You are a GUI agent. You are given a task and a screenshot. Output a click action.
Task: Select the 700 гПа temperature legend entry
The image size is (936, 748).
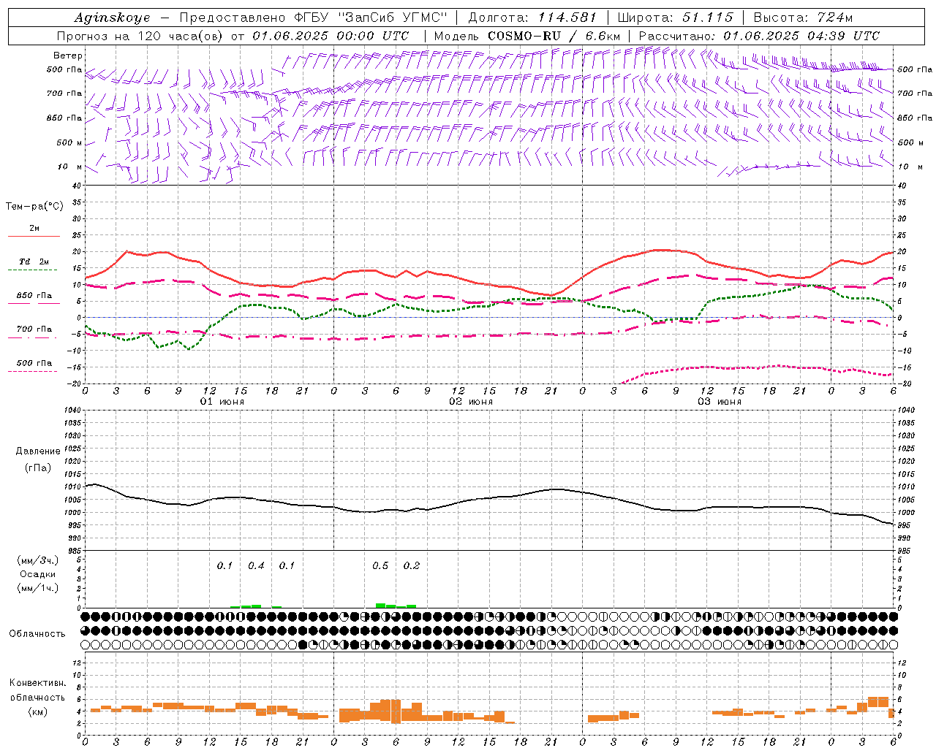click(x=34, y=329)
